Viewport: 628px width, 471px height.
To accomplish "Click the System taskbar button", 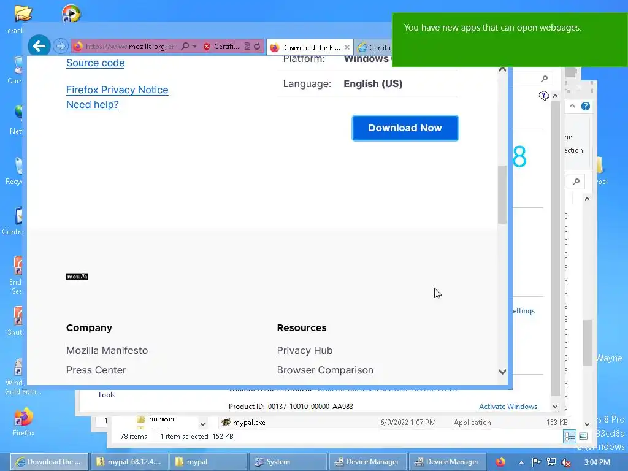I will pyautogui.click(x=288, y=462).
